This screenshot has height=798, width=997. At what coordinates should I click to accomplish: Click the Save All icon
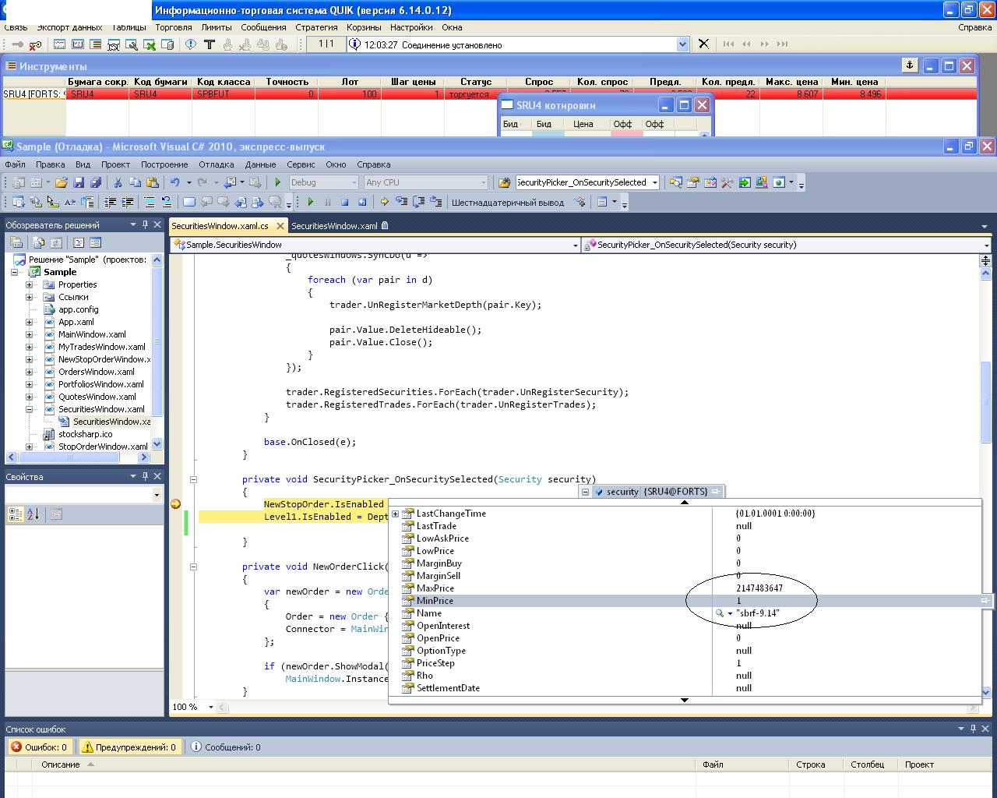[x=96, y=182]
